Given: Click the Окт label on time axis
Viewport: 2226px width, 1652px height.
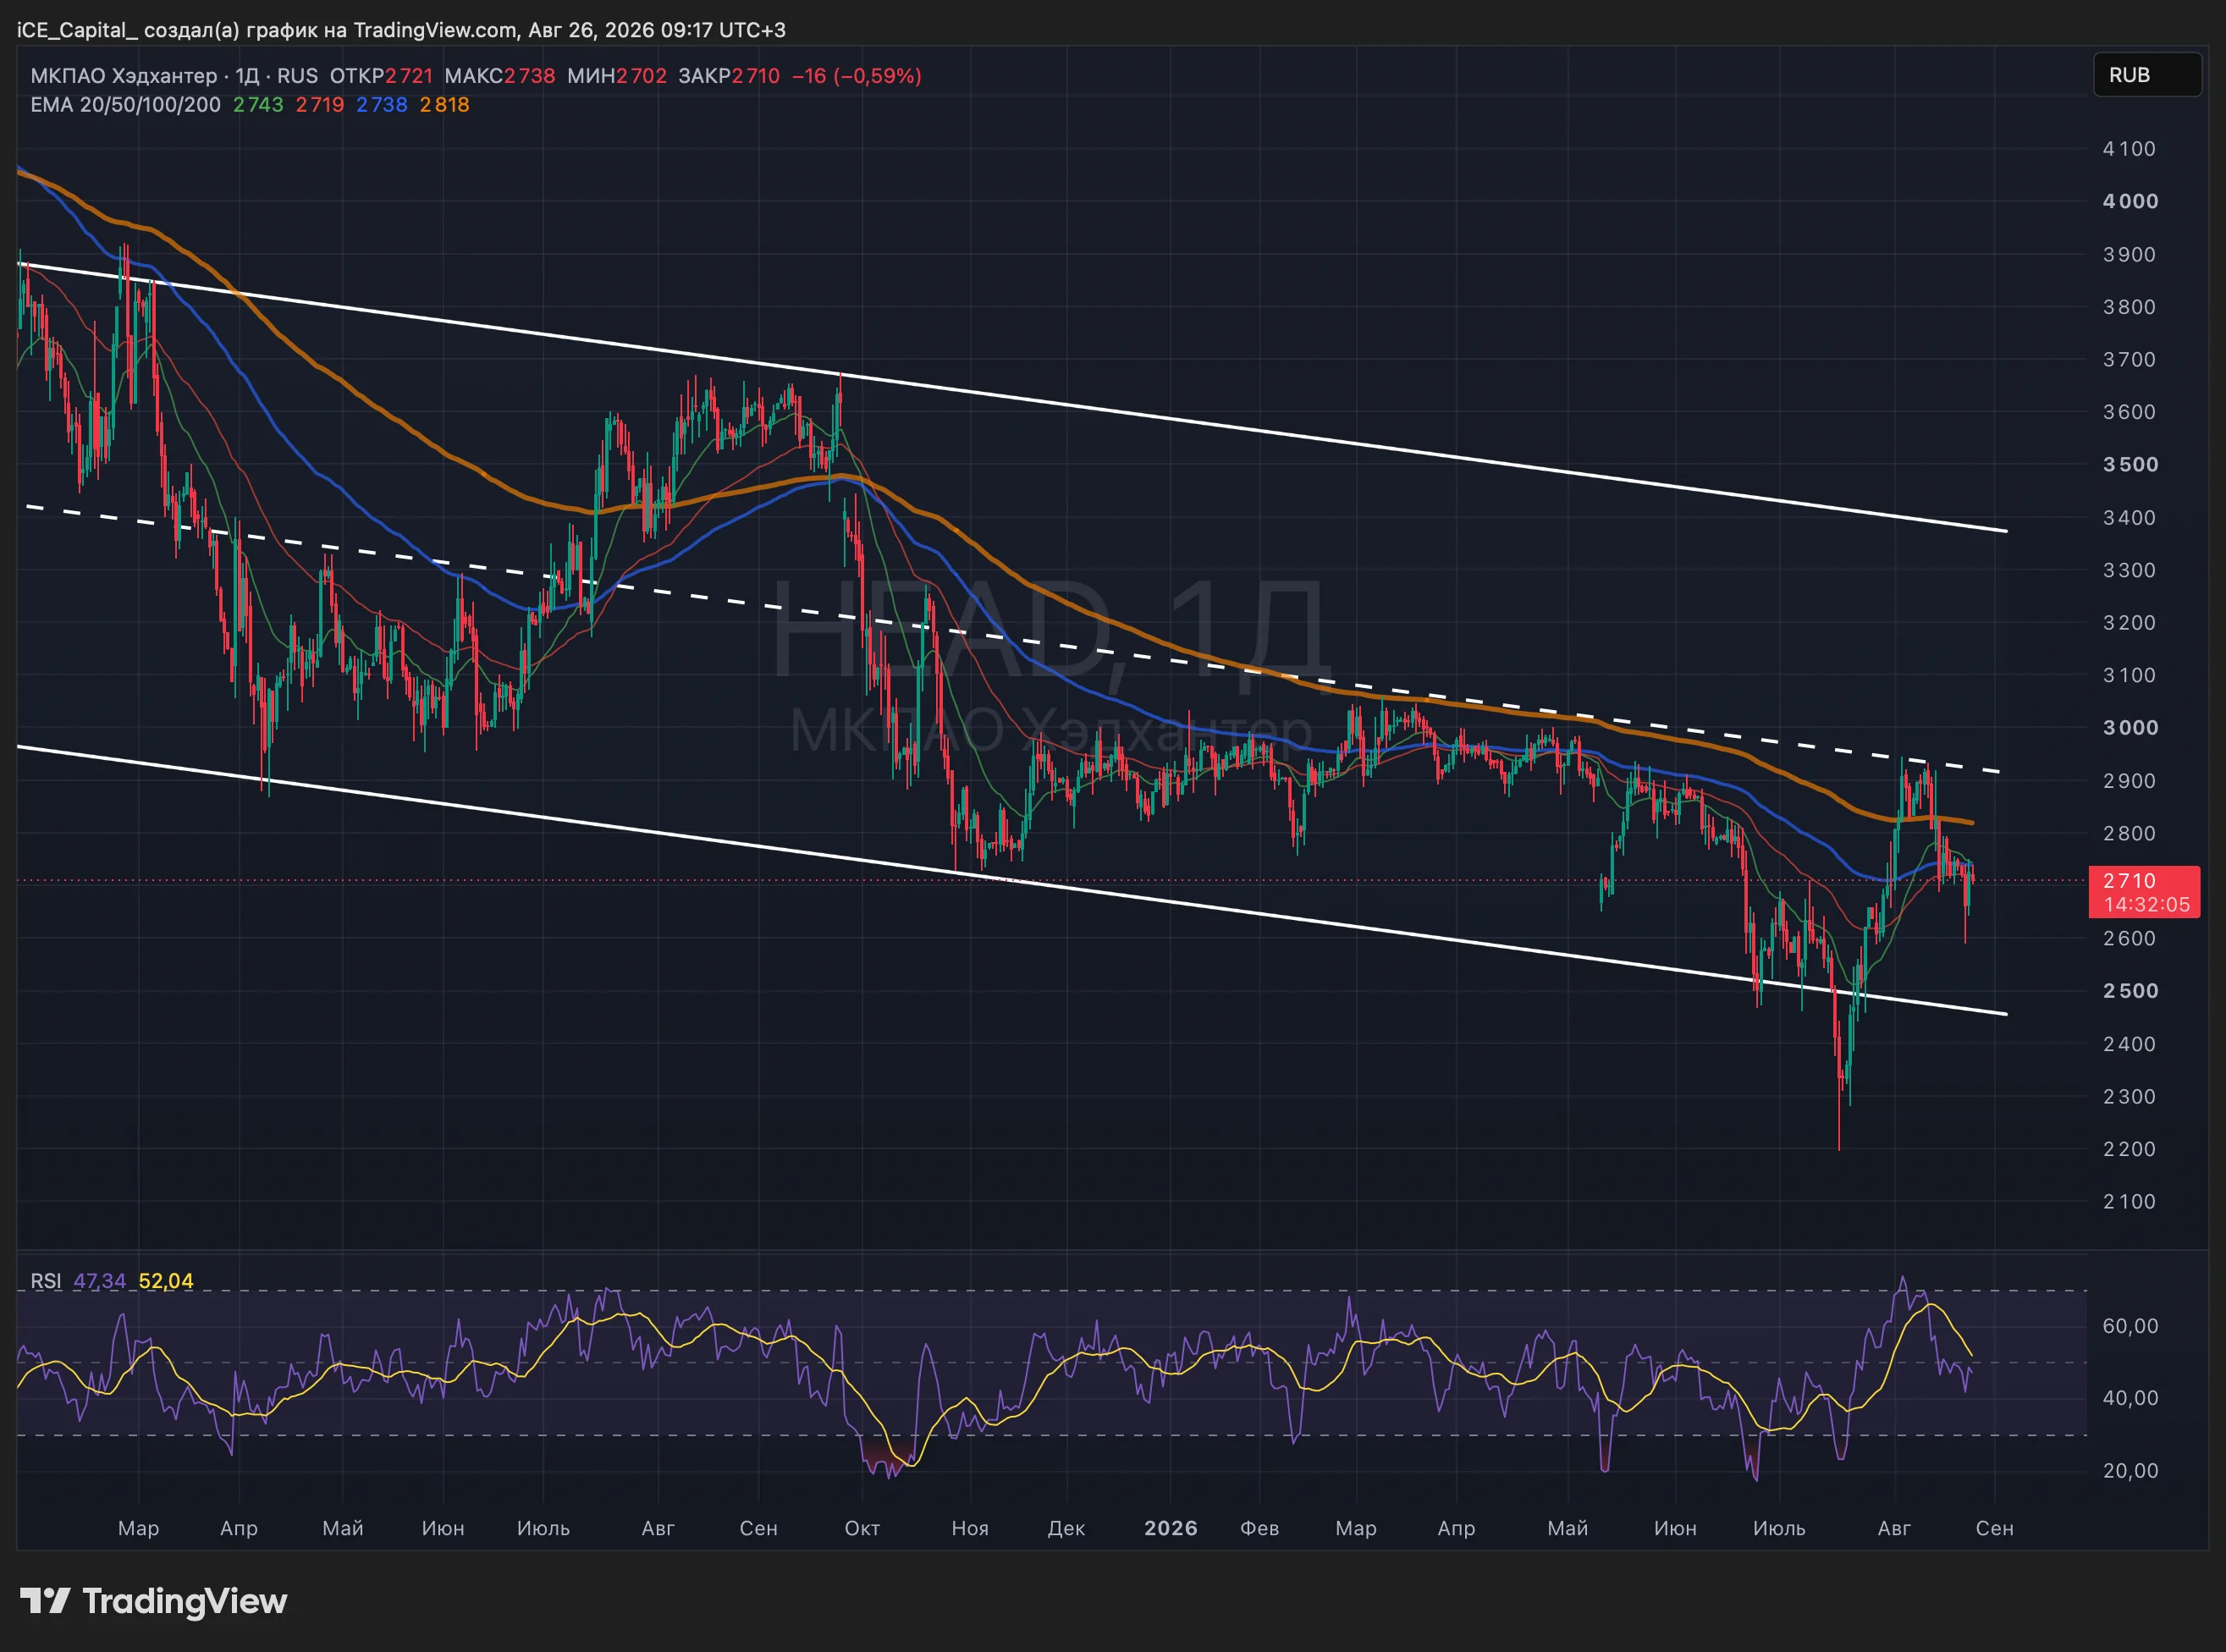Looking at the screenshot, I should coord(862,1528).
